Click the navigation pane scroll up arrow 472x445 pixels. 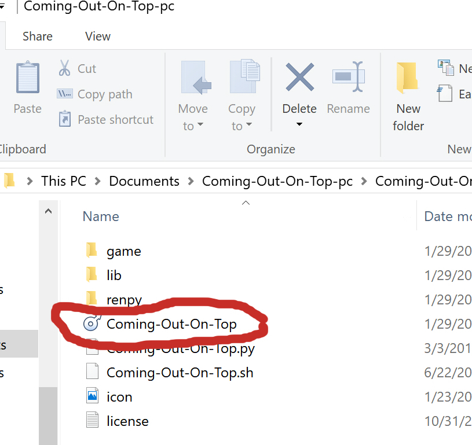(49, 212)
